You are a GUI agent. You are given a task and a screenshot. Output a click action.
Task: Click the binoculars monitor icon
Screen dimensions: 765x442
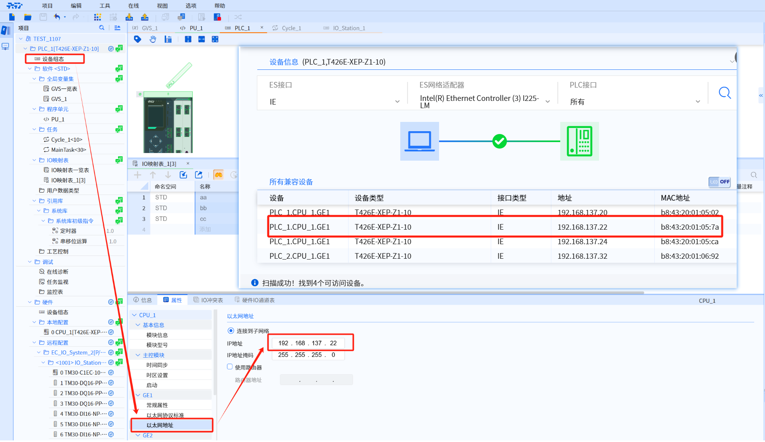tap(218, 175)
